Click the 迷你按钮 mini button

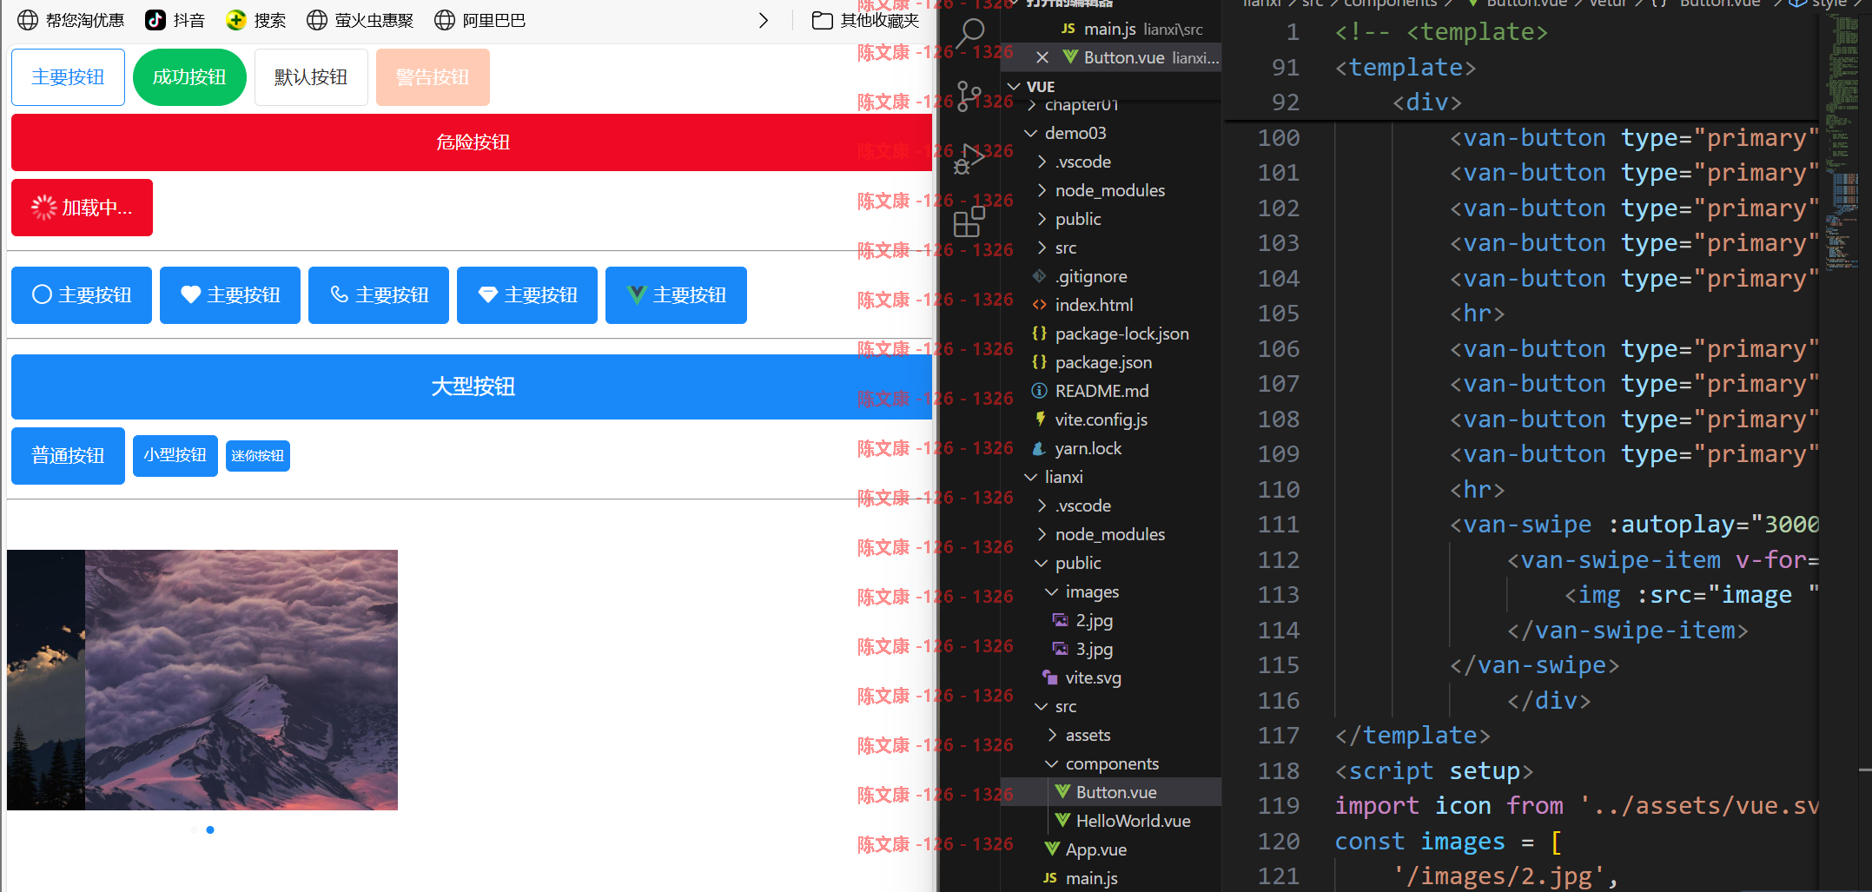click(258, 456)
